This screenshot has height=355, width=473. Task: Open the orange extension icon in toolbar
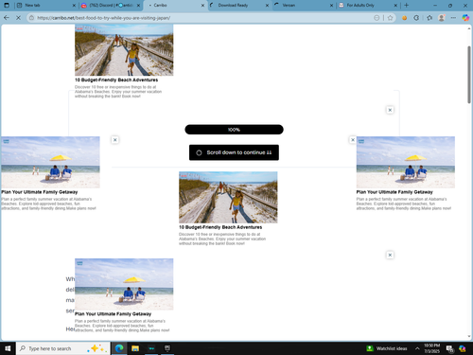pyautogui.click(x=404, y=18)
